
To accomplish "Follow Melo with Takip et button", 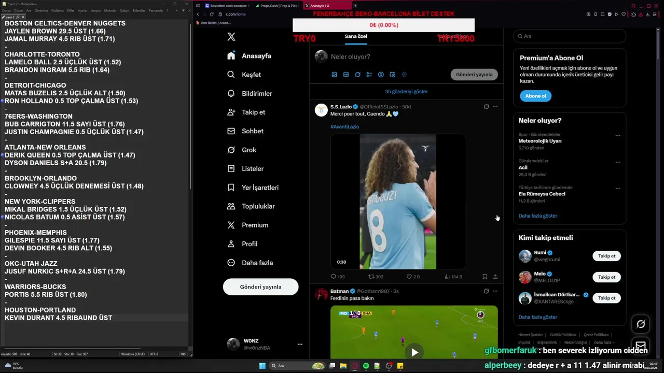I will (x=606, y=277).
